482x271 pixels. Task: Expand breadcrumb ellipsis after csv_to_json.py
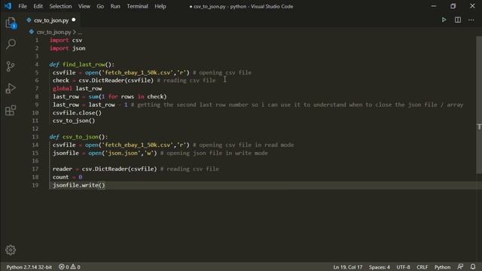(80, 32)
